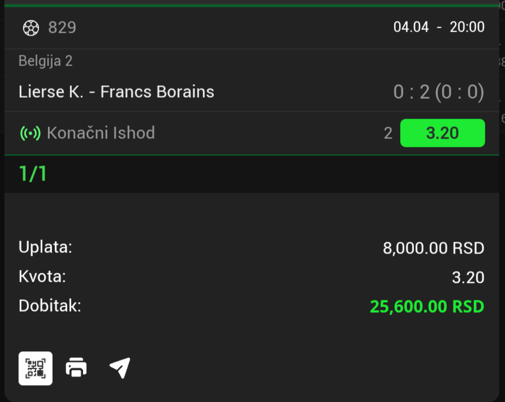Viewport: 505px width, 402px height.
Task: Click the Uplata label
Action: [x=45, y=247]
